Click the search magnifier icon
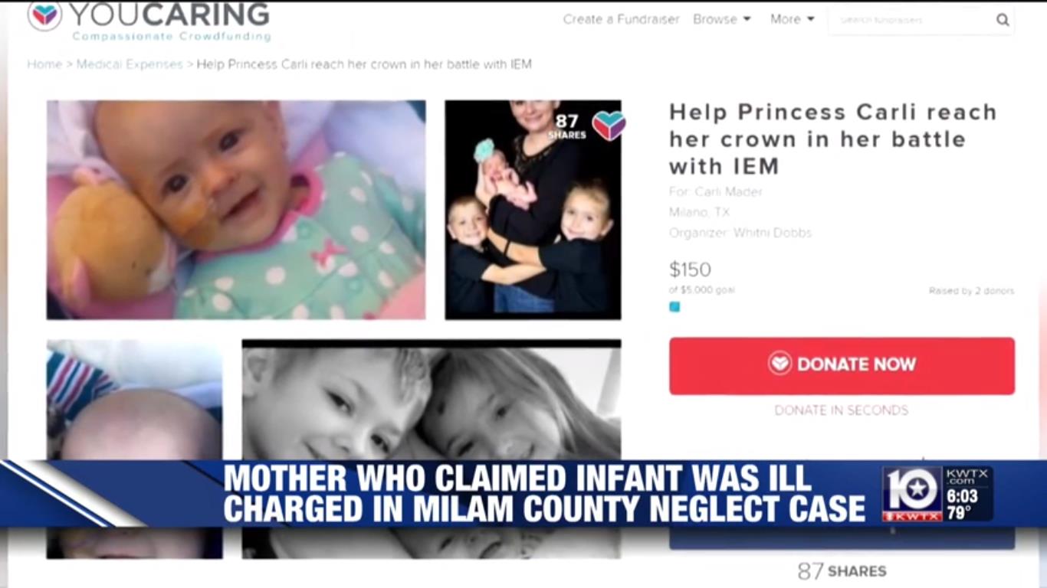The width and height of the screenshot is (1047, 588). pyautogui.click(x=1003, y=20)
